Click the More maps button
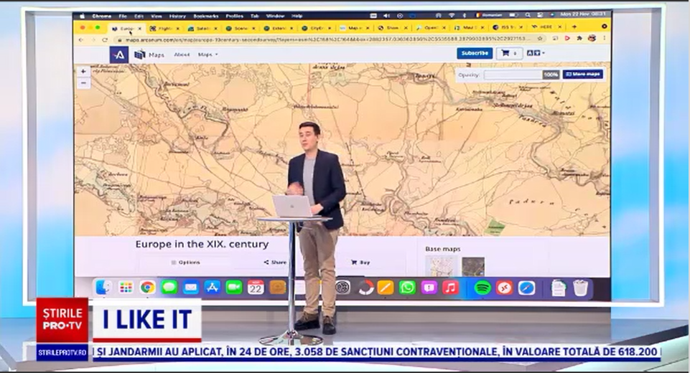 coord(583,74)
